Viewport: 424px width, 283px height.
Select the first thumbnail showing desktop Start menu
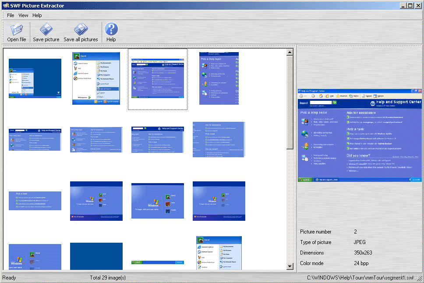click(35, 79)
